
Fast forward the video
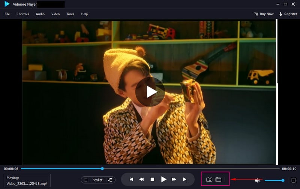174,180
